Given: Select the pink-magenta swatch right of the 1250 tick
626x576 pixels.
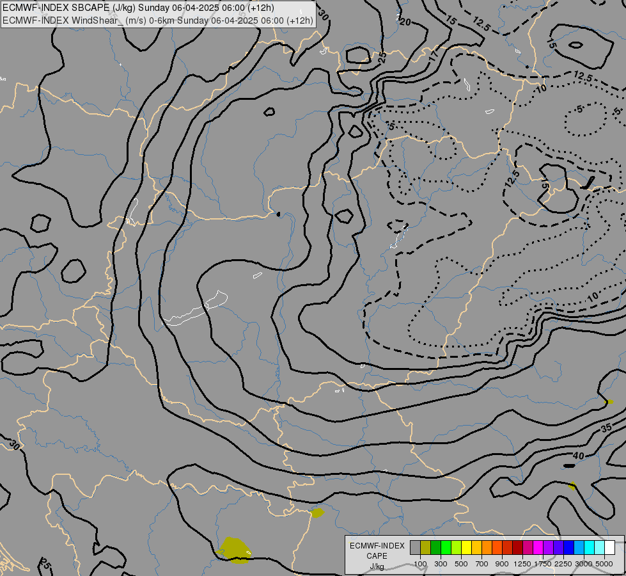Looking at the screenshot, I should (x=528, y=547).
